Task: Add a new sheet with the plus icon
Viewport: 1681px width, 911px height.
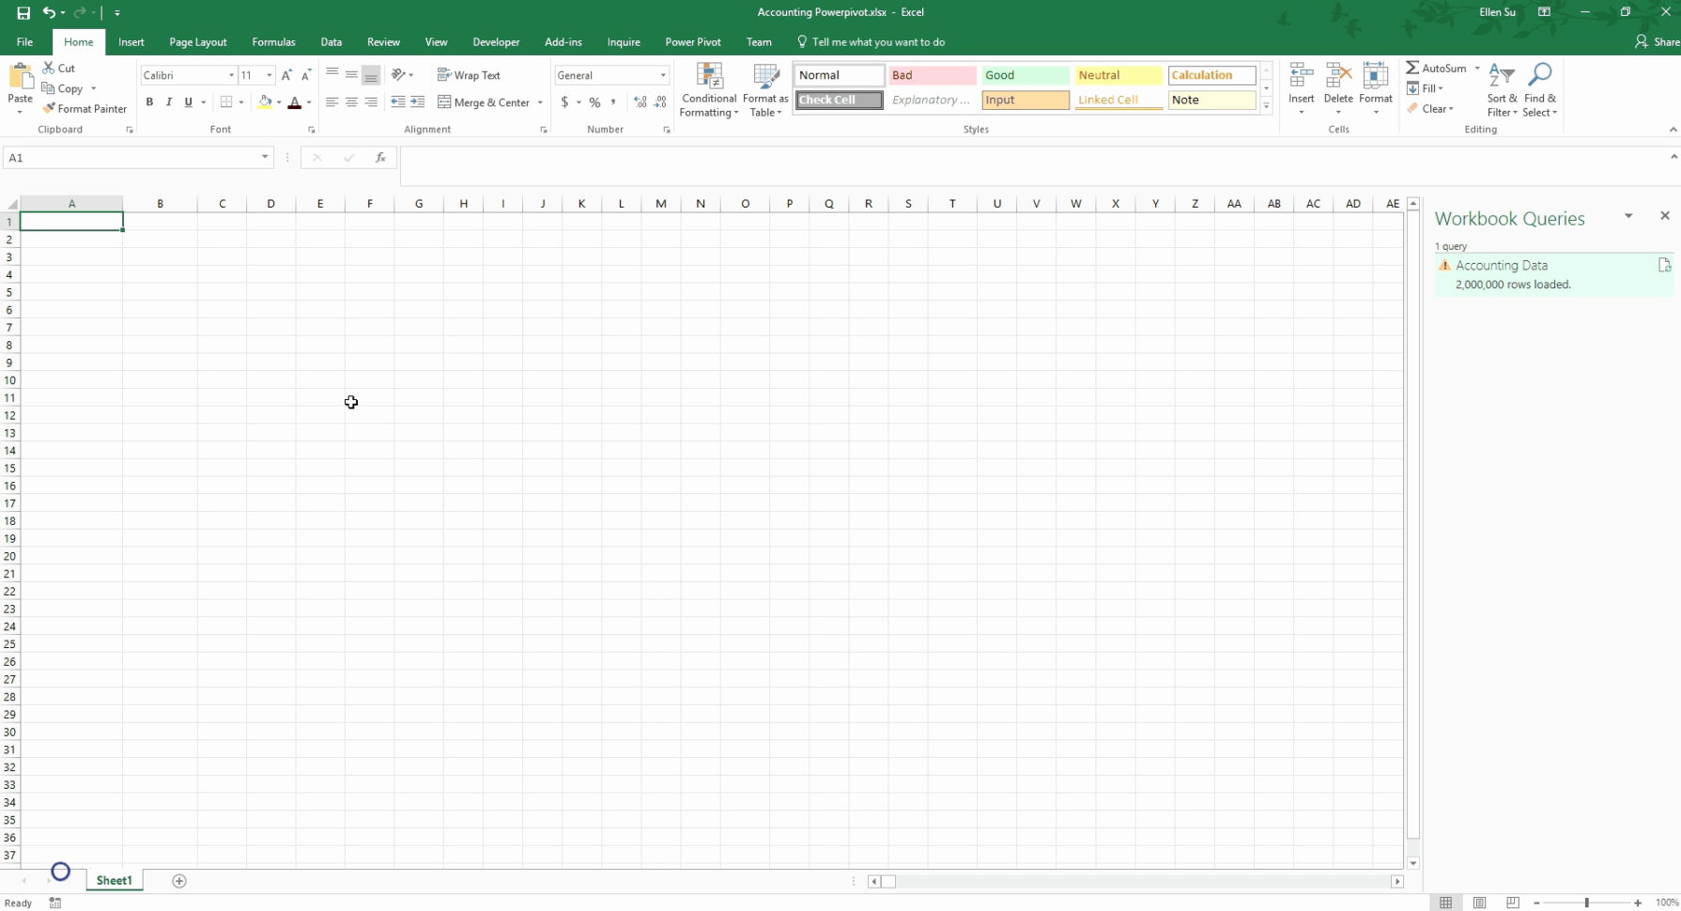Action: [x=179, y=881]
